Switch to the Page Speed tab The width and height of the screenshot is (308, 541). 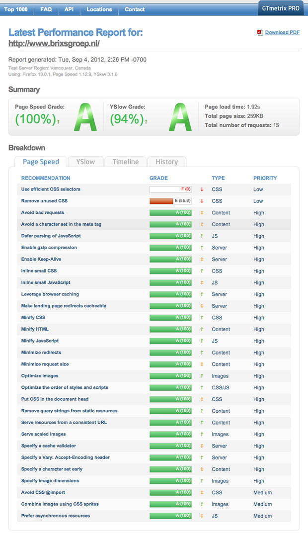[41, 162]
